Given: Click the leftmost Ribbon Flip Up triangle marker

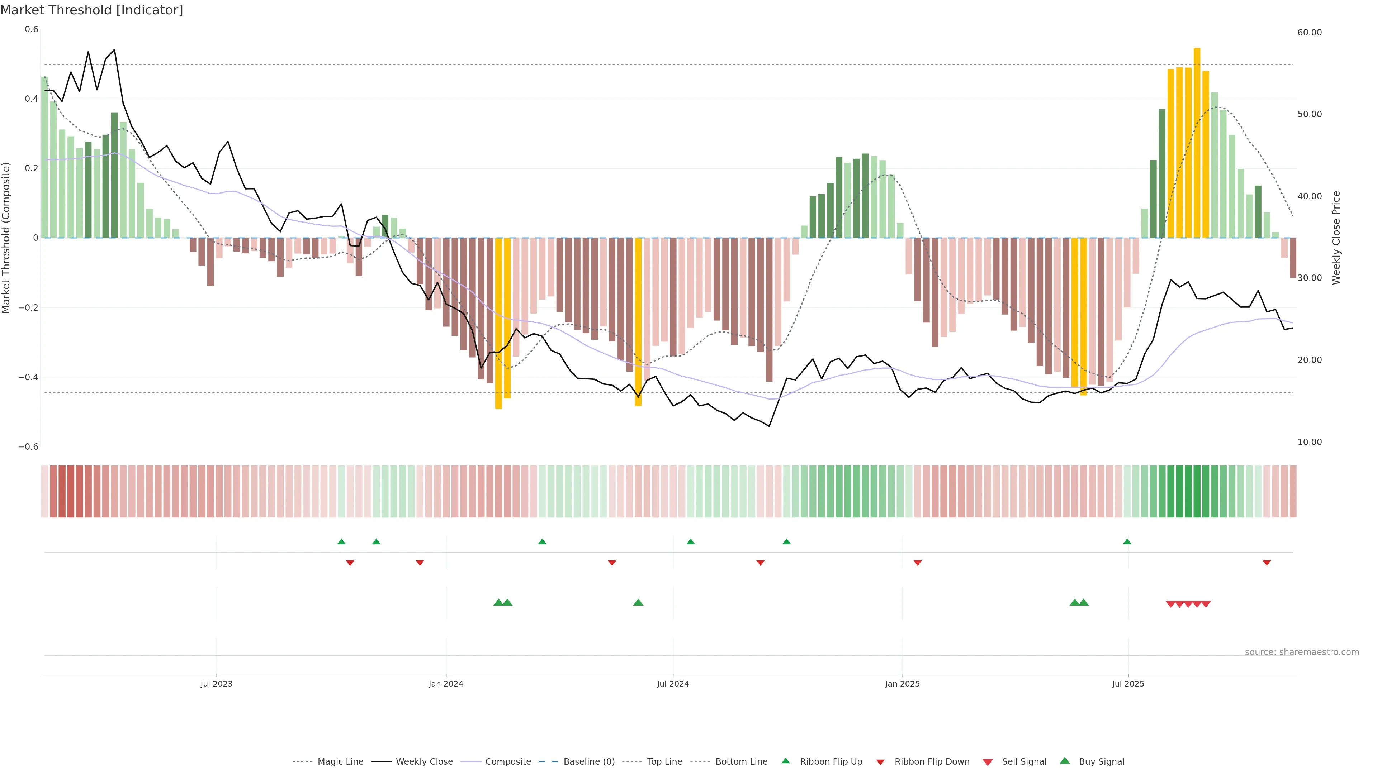Looking at the screenshot, I should click(342, 542).
